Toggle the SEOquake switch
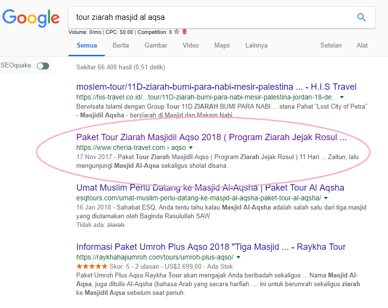Screen dimensions: 388x308 pyautogui.click(x=43, y=66)
